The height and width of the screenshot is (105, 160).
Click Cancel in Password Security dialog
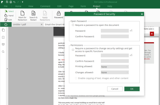tap(115, 89)
